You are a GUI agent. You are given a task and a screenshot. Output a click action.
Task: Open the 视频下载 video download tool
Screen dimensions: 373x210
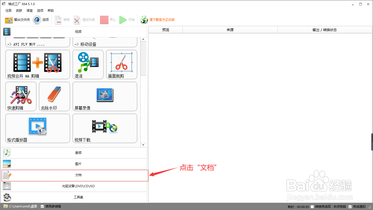pyautogui.click(x=105, y=128)
